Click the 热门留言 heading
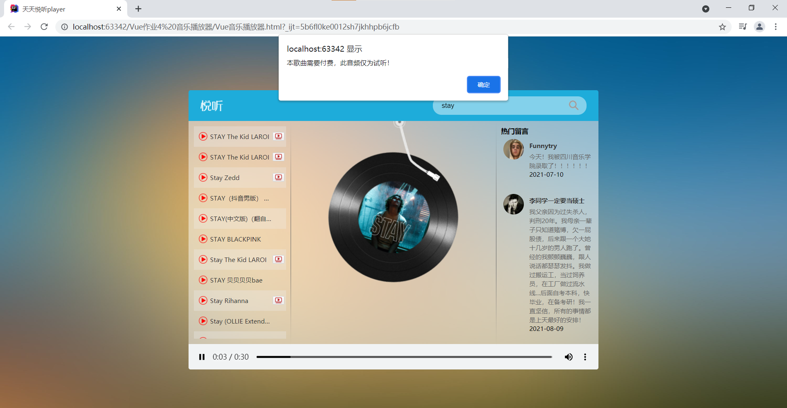787x408 pixels. [x=514, y=131]
